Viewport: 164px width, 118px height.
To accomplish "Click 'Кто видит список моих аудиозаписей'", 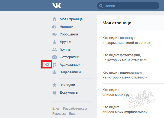I will pyautogui.click(x=125, y=110).
